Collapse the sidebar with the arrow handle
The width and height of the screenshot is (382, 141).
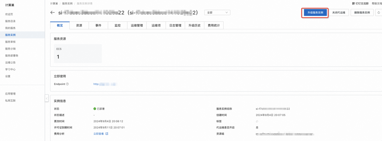click(x=47, y=98)
